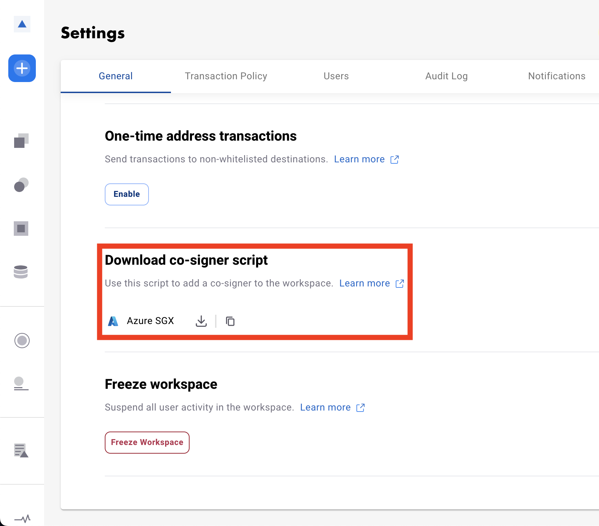Open the concentric circle sidebar icon
Screen dimensions: 599x526
click(x=22, y=341)
